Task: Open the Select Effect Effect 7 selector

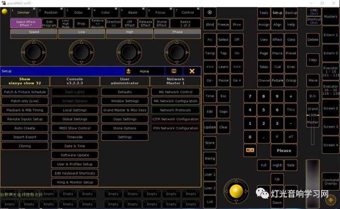Action: coord(26,23)
